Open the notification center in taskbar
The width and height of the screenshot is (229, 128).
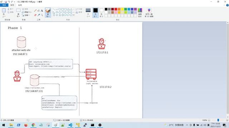224,125
